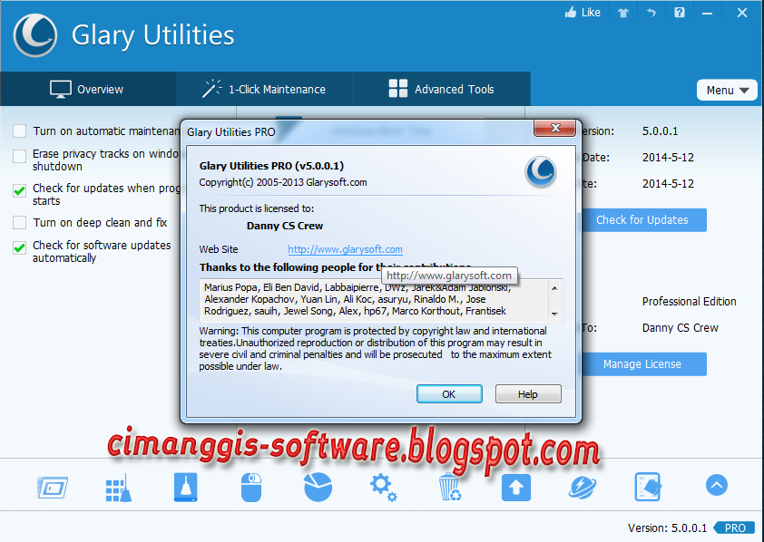Viewport: 764px width, 542px height.
Task: Open Uninstall Manager recycle bin icon
Action: (450, 488)
